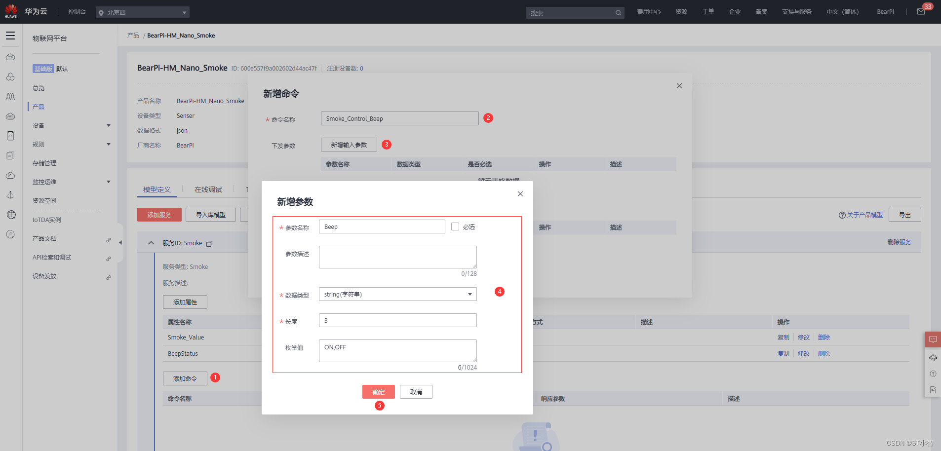Click the 确定 button in 新增参数
The image size is (941, 451).
point(379,392)
